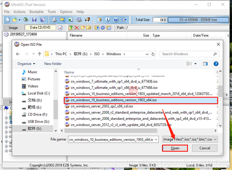The width and height of the screenshot is (232, 170).
Task: Click the Search Windows field
Action: coord(189,54)
